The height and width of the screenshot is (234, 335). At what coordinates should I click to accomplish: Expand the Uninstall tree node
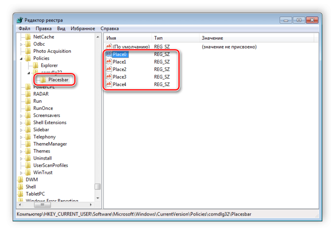21,159
